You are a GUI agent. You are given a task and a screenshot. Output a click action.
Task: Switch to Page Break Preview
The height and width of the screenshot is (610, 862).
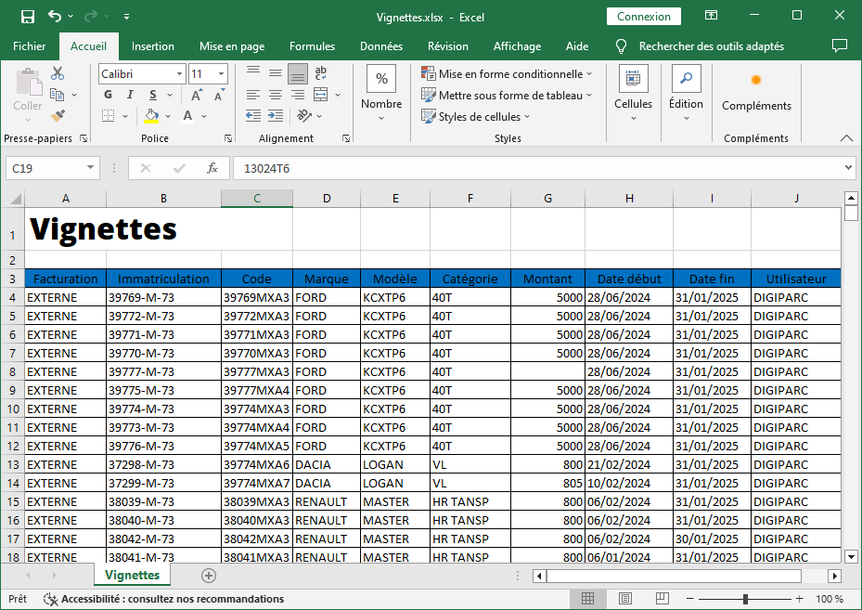(662, 599)
